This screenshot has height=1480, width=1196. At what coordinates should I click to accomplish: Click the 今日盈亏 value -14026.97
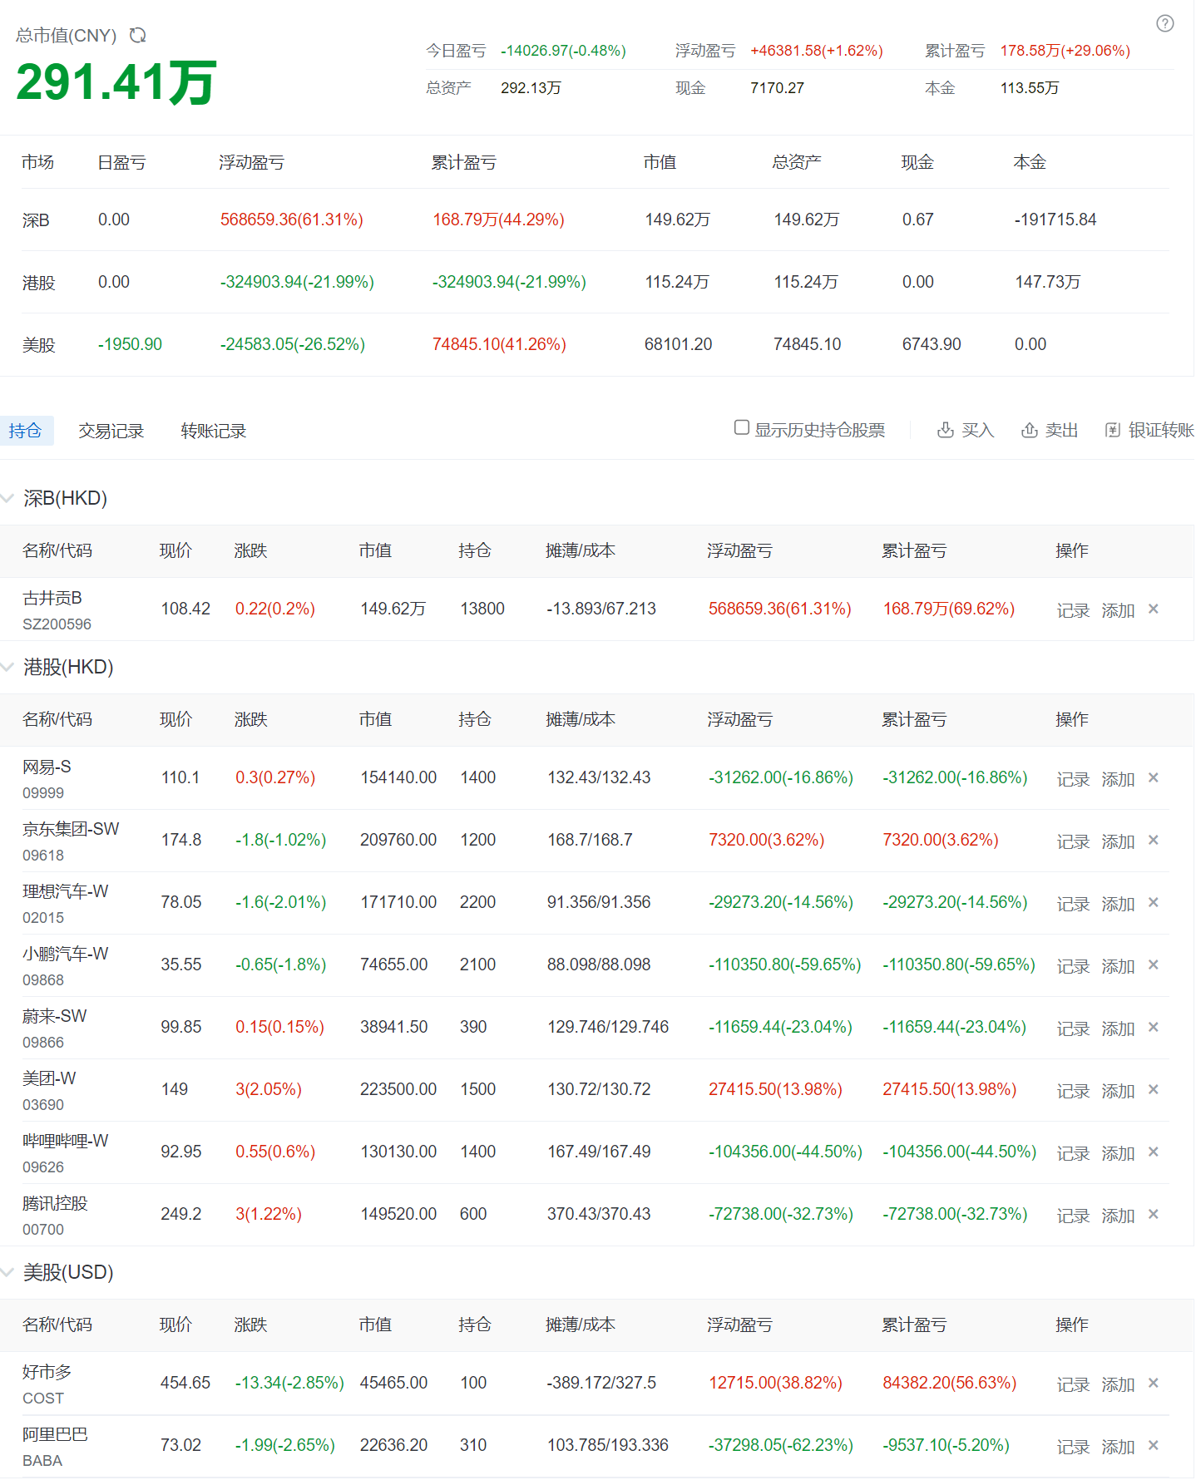click(563, 51)
